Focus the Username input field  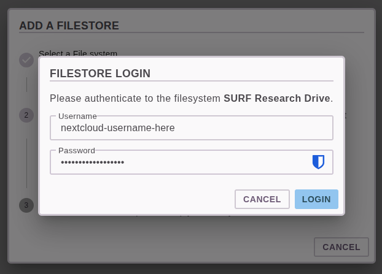192,128
